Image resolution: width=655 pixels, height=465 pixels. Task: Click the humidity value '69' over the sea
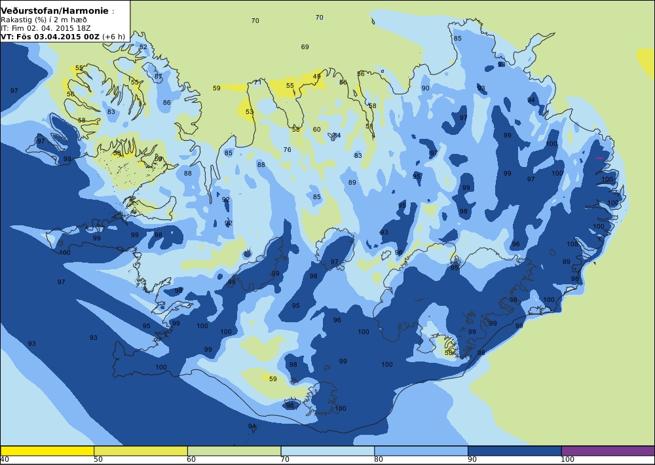pos(305,46)
